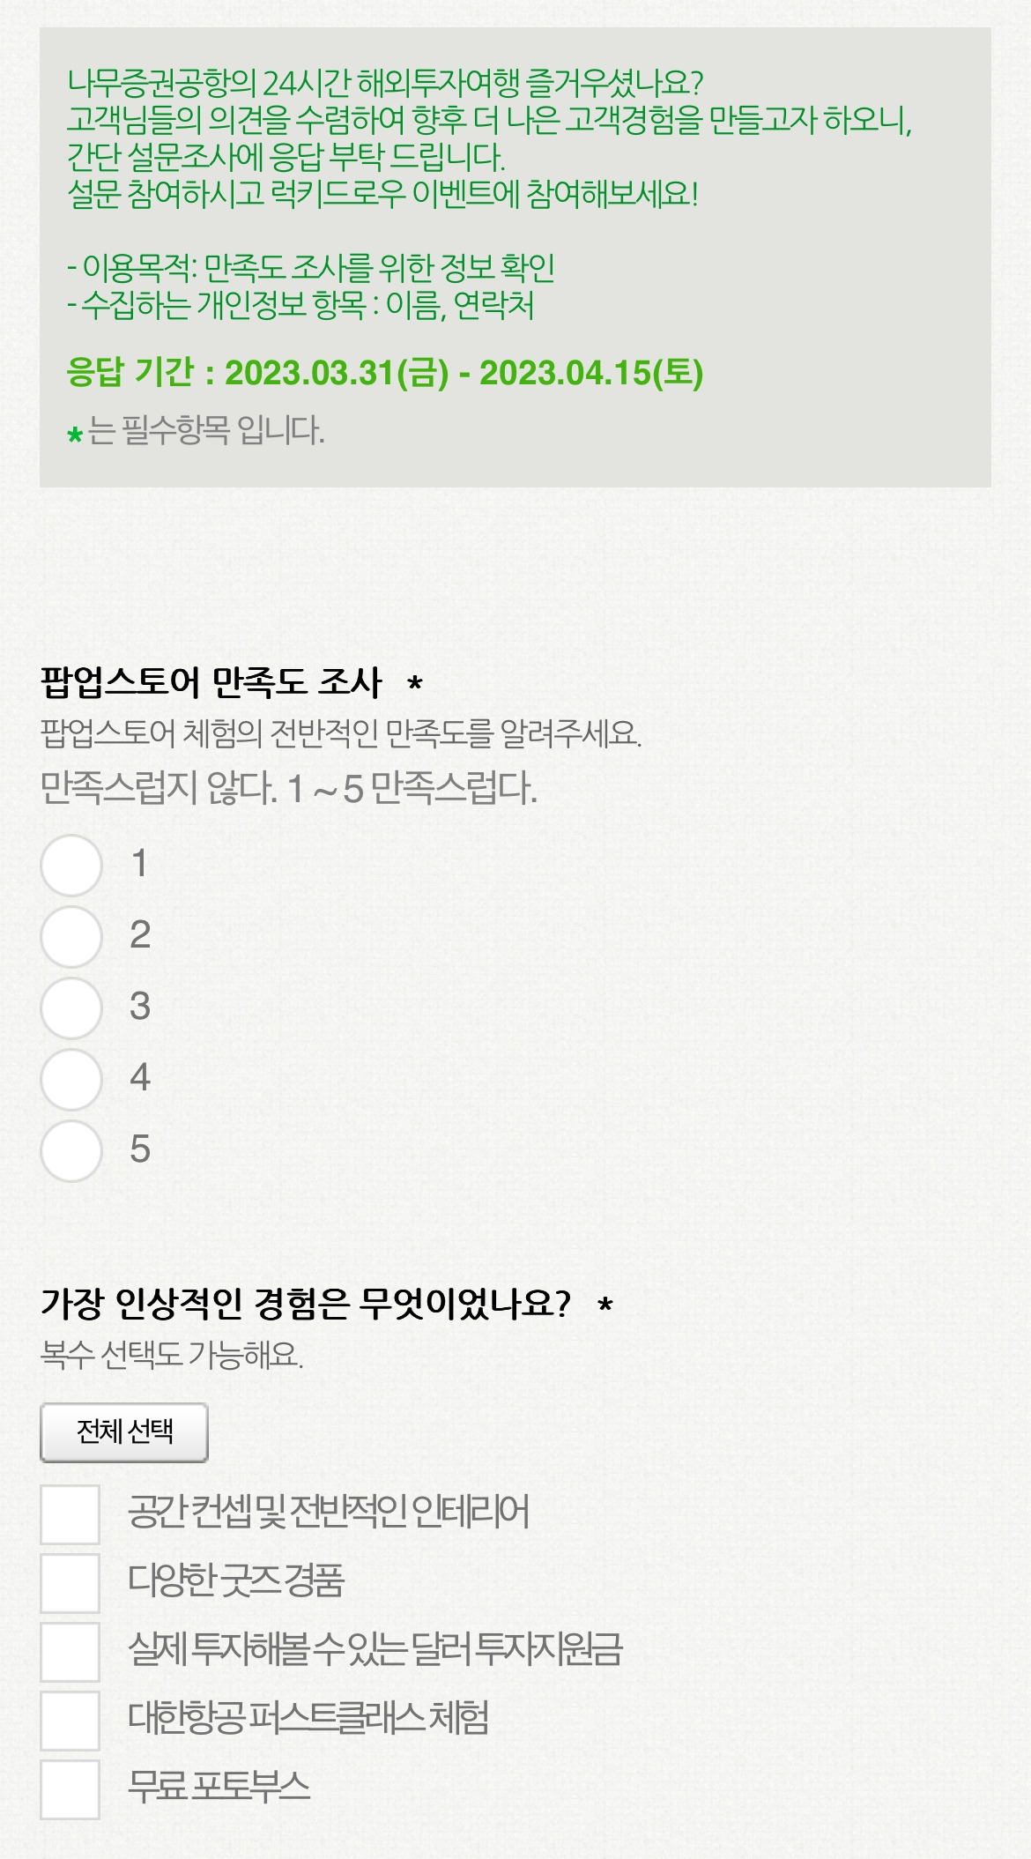Click the label 다양한 굿즈 경품
Viewport: 1031px width, 1859px height.
236,1580
